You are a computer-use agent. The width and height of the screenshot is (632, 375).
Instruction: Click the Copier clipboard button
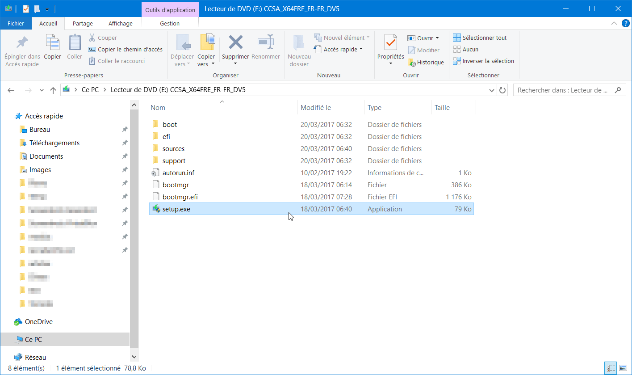point(53,47)
